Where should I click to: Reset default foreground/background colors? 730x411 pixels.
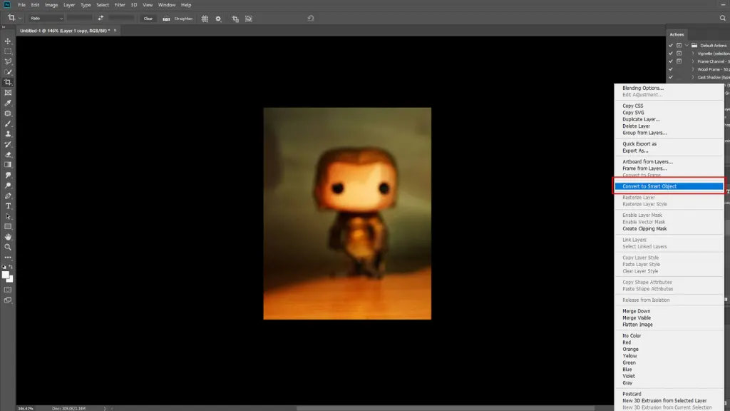pyautogui.click(x=4, y=267)
